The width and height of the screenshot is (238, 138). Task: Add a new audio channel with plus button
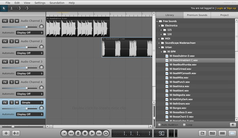tap(6, 133)
